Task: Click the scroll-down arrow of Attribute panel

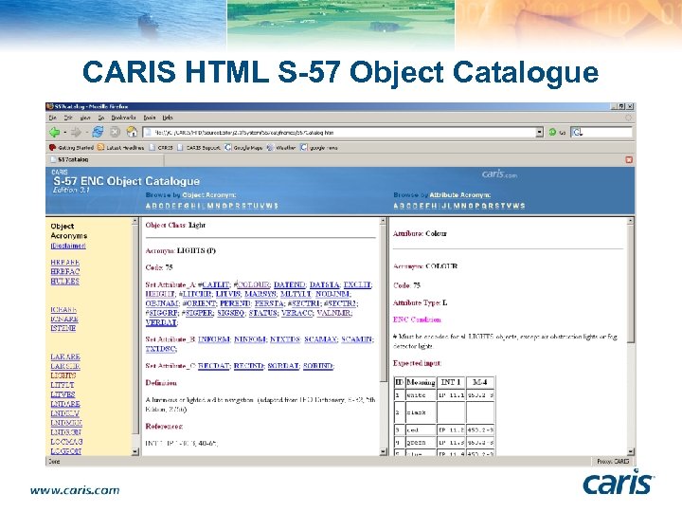Action: 631,451
